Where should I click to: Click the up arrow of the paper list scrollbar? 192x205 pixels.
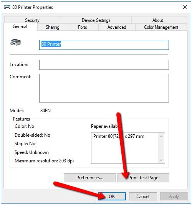(x=161, y=137)
